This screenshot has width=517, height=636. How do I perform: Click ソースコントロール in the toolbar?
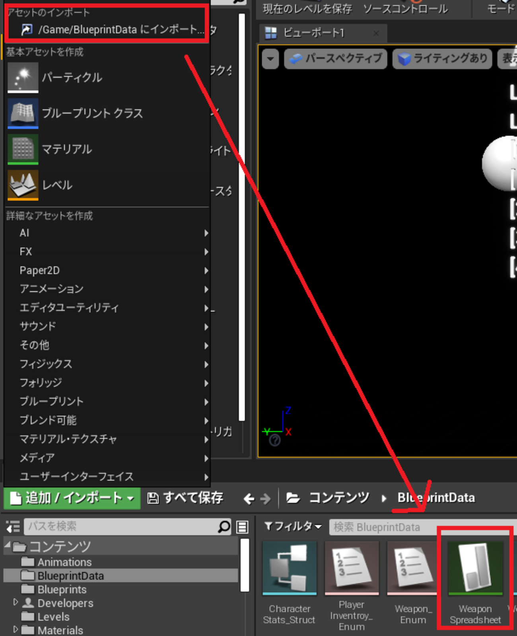(406, 9)
